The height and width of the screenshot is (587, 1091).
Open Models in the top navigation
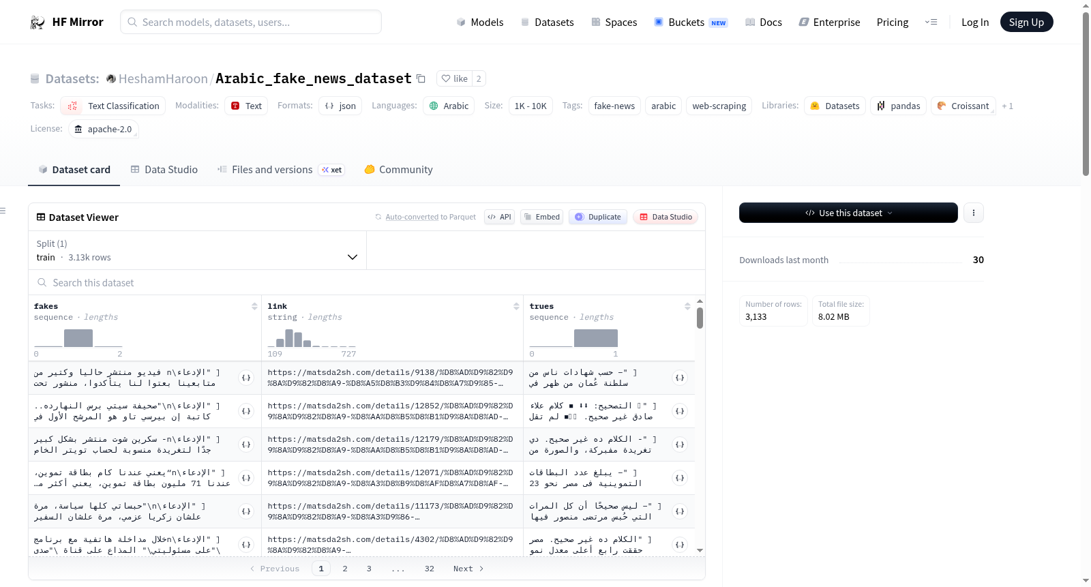479,22
